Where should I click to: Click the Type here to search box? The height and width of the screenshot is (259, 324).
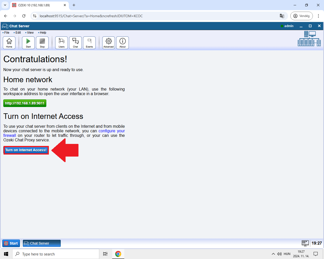coord(56,254)
